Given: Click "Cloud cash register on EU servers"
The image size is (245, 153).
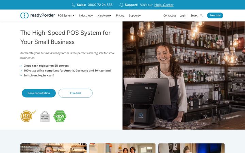Looking at the screenshot, I should 46,66.
